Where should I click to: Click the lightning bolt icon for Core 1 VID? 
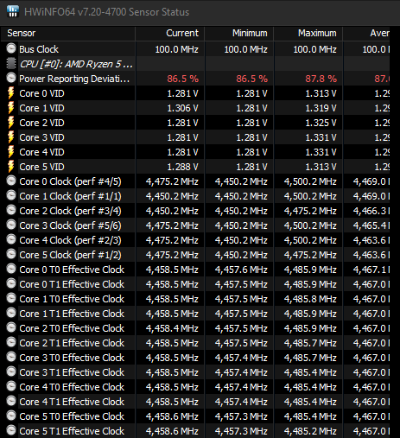[x=11, y=108]
